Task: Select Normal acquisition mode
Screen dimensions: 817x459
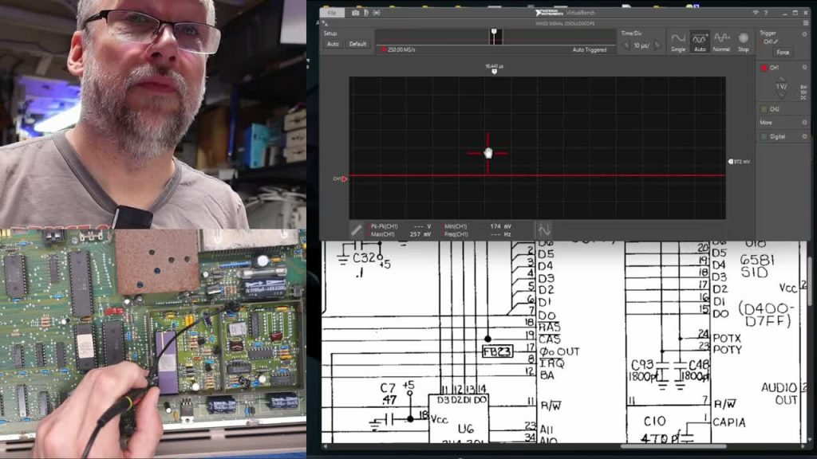Action: coord(721,41)
